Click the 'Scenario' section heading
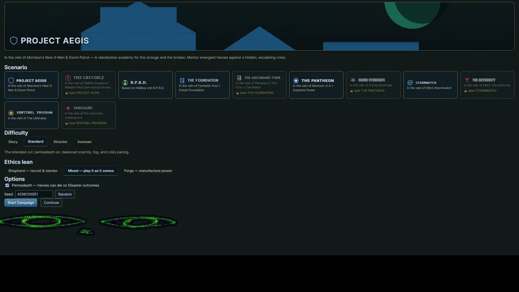 tap(16, 67)
